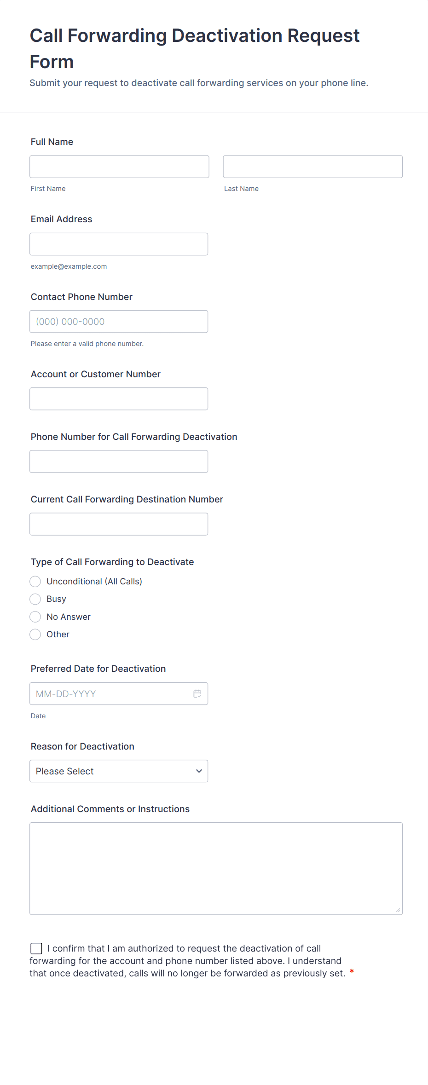Click the Additional Comments text area
The width and height of the screenshot is (428, 1085).
[216, 868]
